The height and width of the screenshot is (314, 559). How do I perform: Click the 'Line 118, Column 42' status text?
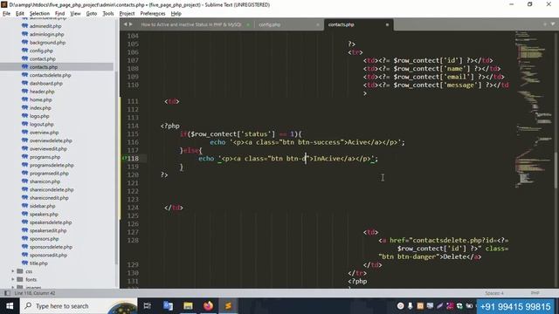click(35, 293)
